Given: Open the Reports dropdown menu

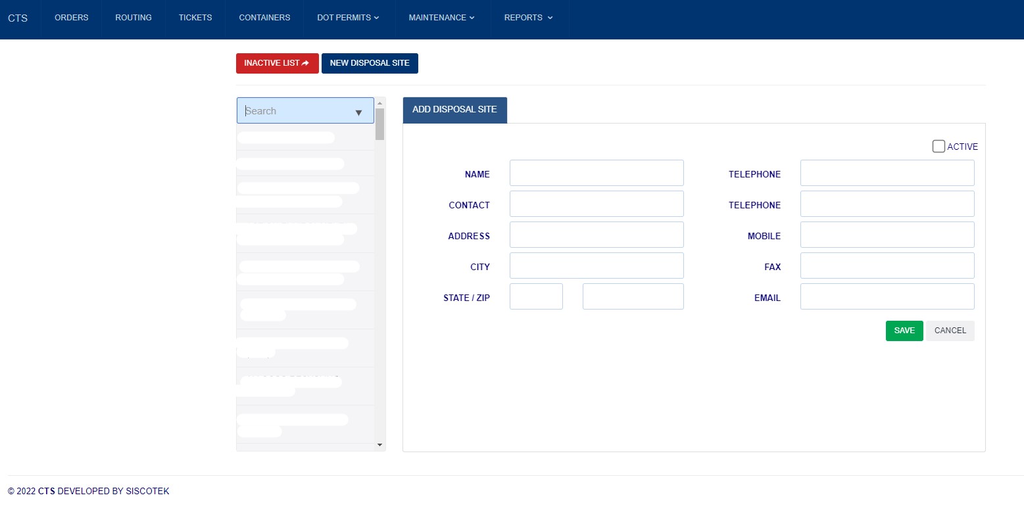Looking at the screenshot, I should tap(528, 18).
